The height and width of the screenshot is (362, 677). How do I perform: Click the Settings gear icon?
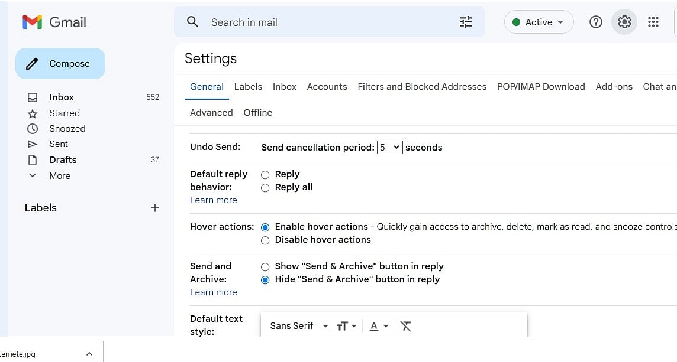click(624, 22)
